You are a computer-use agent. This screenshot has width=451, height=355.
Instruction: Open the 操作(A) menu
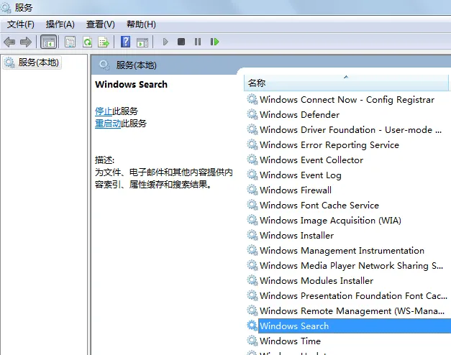pos(60,24)
